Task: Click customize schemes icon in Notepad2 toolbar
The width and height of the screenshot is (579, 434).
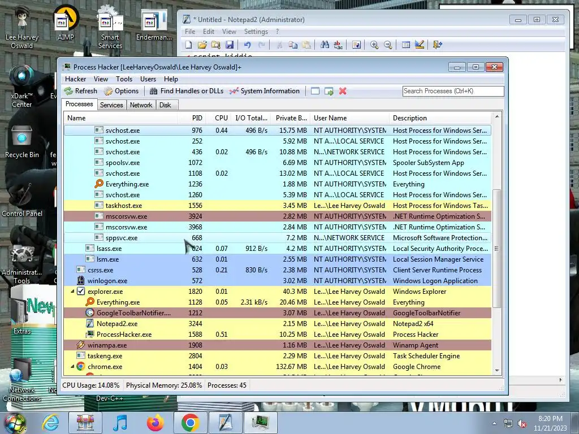Action: coord(420,45)
